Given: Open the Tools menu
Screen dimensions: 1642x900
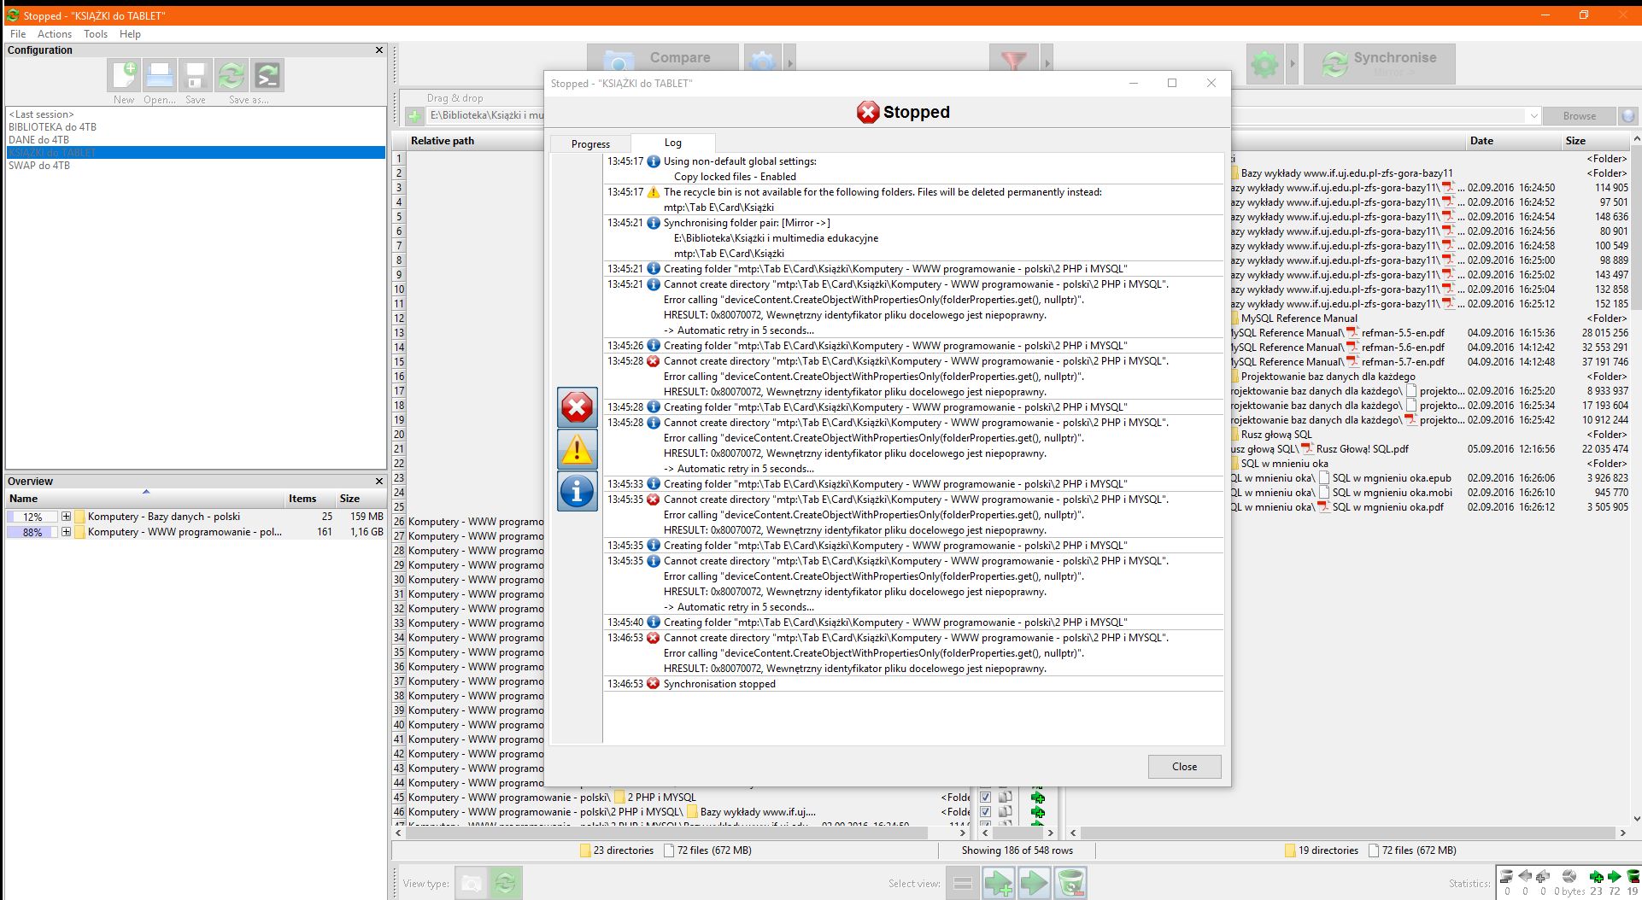Looking at the screenshot, I should [96, 34].
